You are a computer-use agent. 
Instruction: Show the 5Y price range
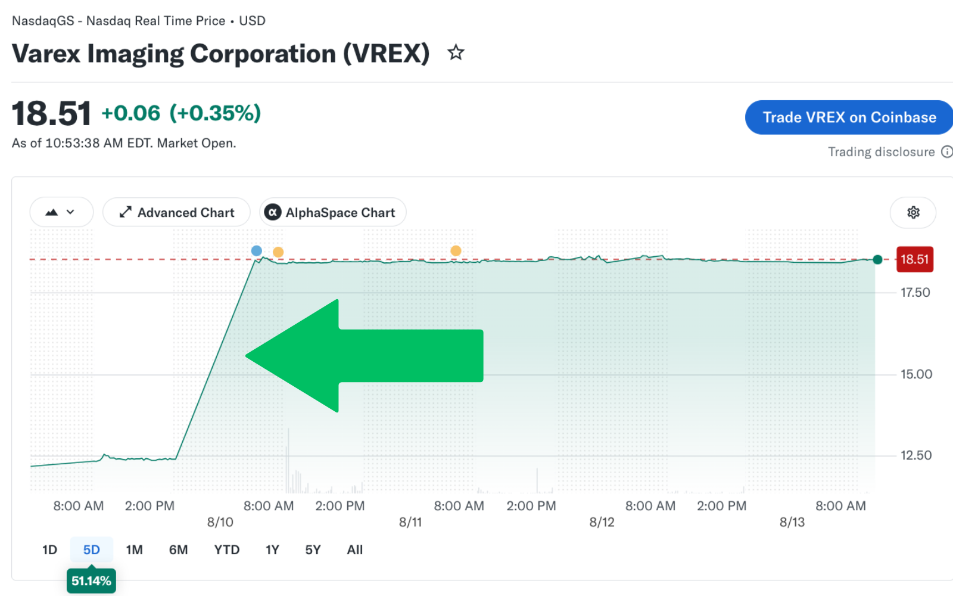coord(313,550)
